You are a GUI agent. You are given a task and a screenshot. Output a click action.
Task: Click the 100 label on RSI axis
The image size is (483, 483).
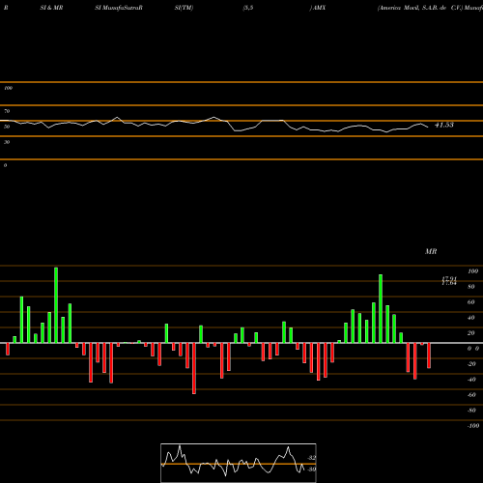[8, 88]
